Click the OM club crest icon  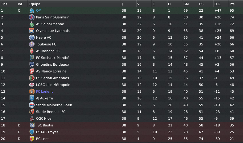click(31, 10)
